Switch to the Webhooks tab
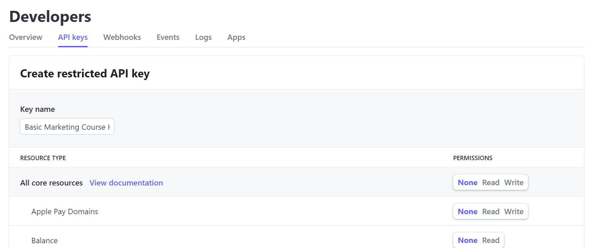Image resolution: width=594 pixels, height=248 pixels. click(122, 37)
